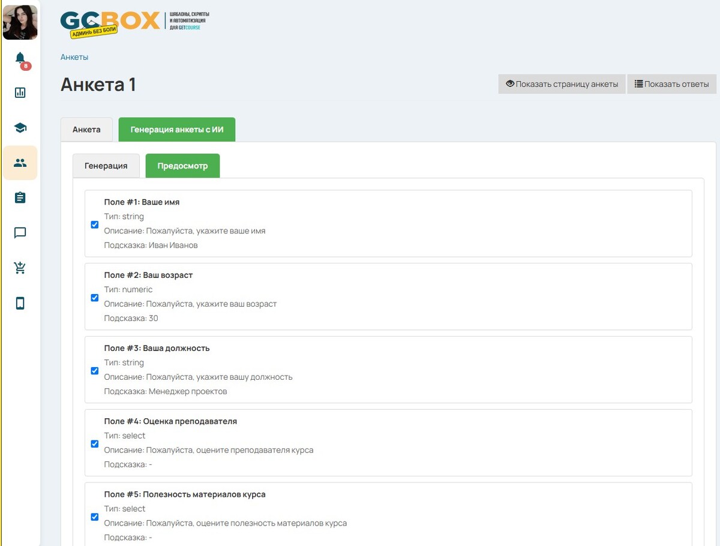This screenshot has height=546, width=720.
Task: Open the mobile phone sidebar icon
Action: coord(20,303)
